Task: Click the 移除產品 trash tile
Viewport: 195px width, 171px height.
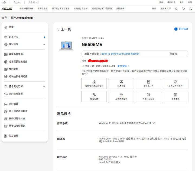Action: coord(175,96)
